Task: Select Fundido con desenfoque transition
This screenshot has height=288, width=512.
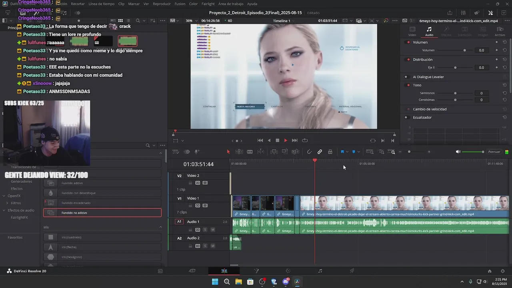Action: tap(102, 193)
